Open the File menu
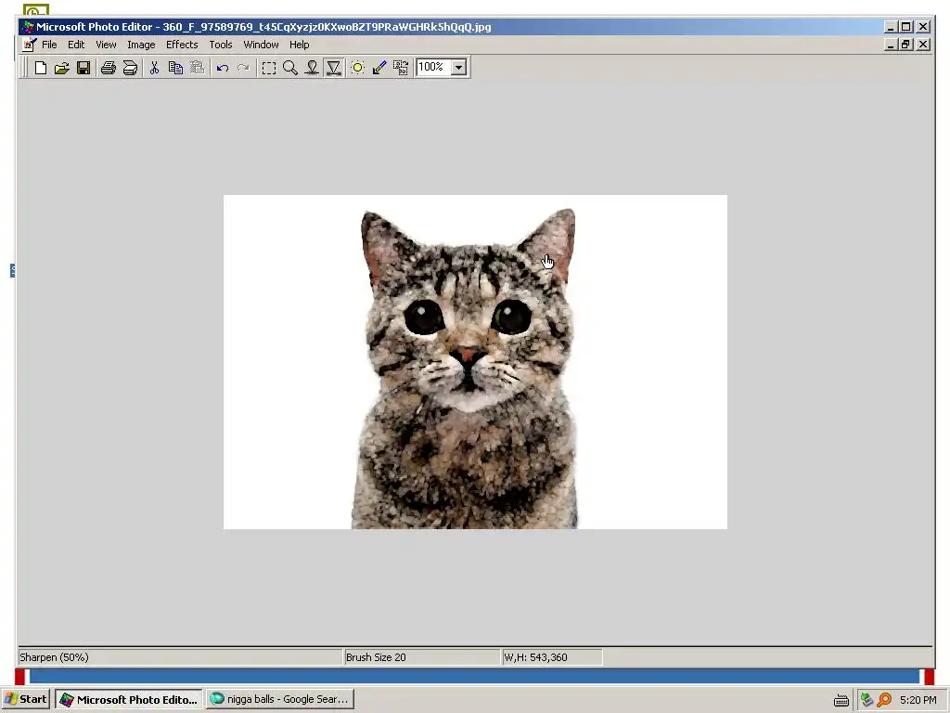Image resolution: width=950 pixels, height=713 pixels. coord(49,45)
